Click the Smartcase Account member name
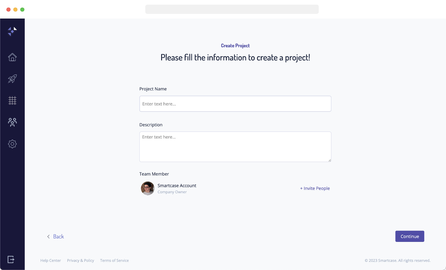 [177, 185]
